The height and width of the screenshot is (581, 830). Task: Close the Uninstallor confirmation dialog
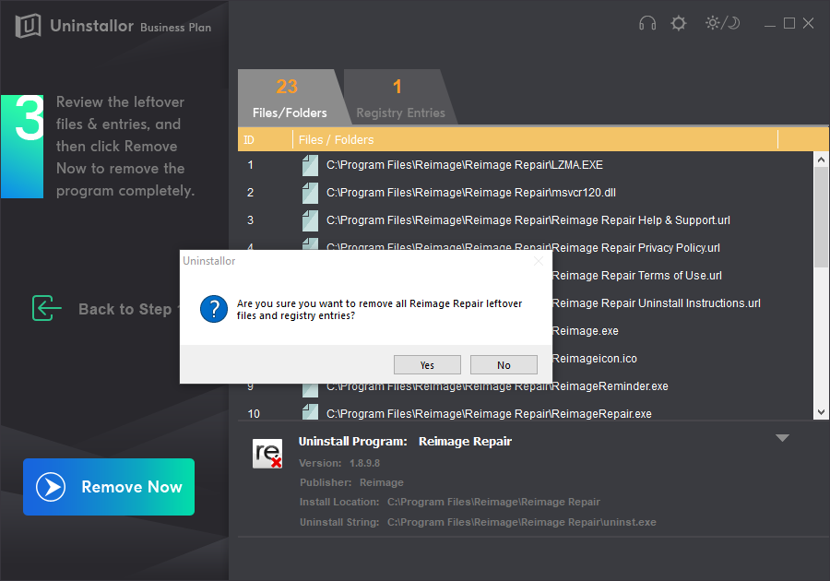539,261
